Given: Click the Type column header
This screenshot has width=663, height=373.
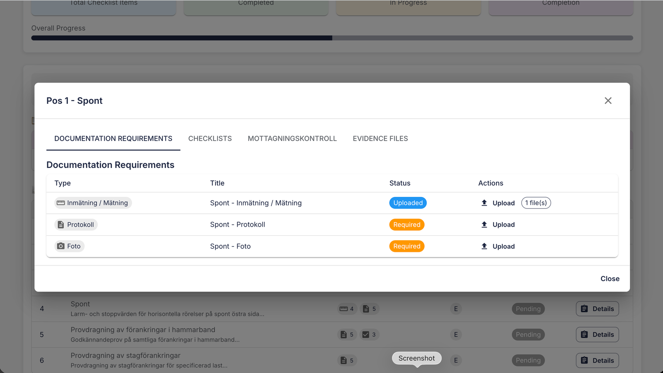Looking at the screenshot, I should click(x=63, y=183).
